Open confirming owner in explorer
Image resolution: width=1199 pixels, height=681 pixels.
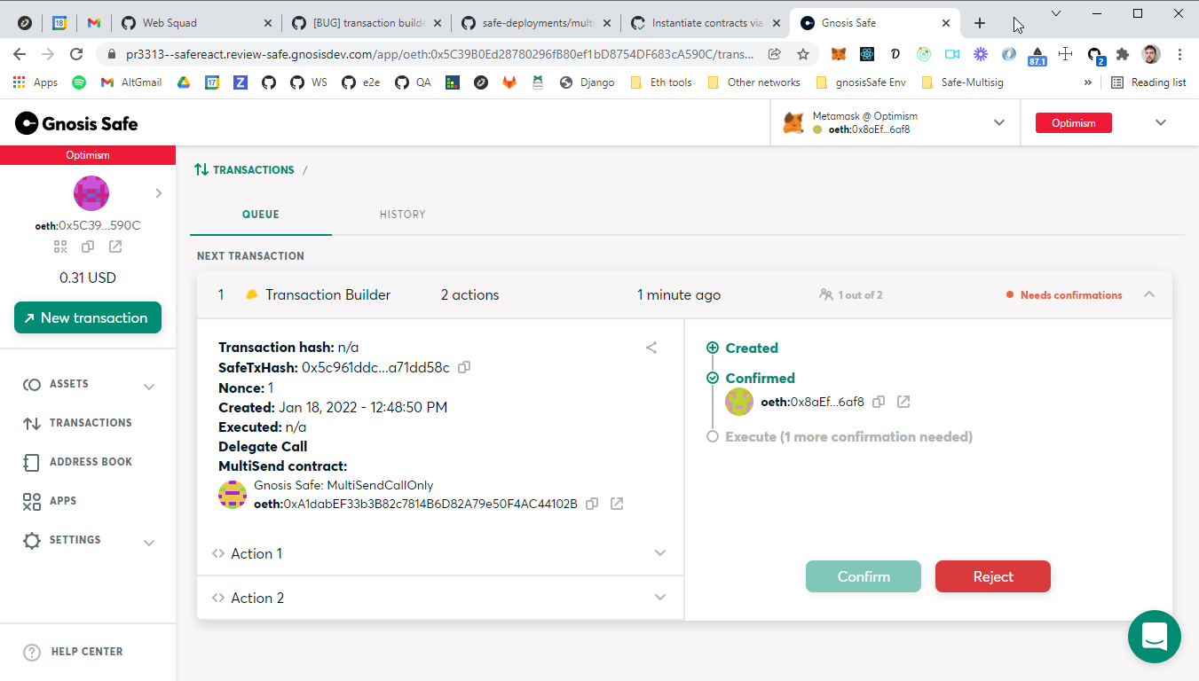click(x=903, y=402)
